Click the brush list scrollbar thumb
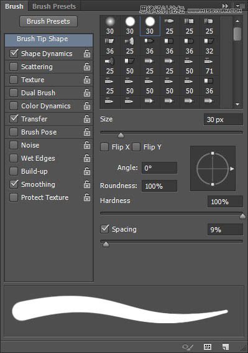Viewport: 248px width, 353px height. coord(237,34)
